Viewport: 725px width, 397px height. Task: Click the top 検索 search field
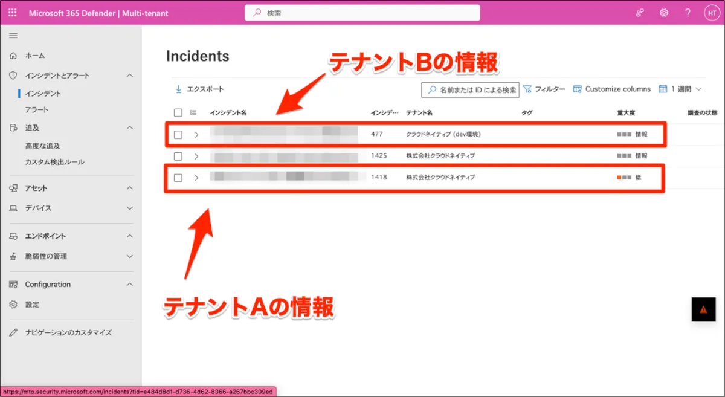(362, 13)
